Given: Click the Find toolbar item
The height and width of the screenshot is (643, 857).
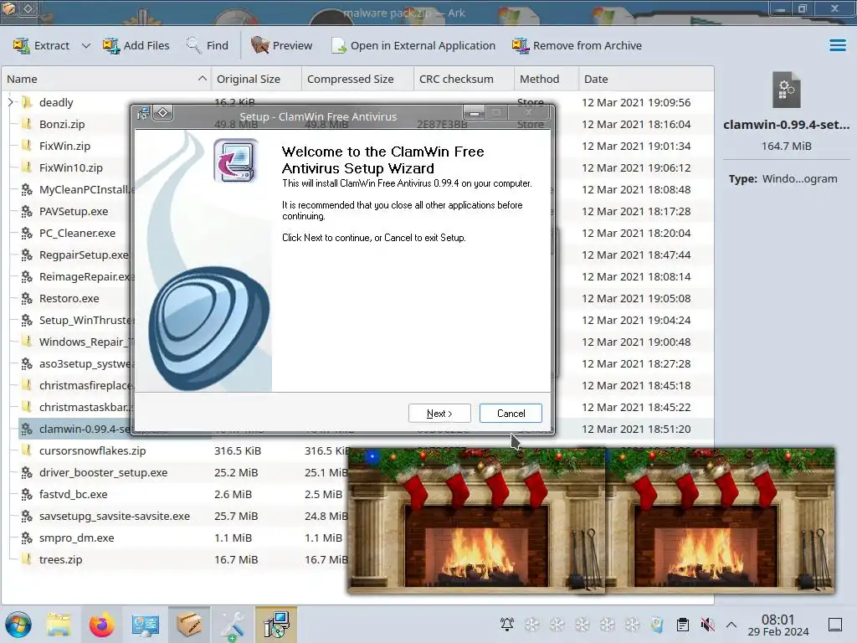Looking at the screenshot, I should pyautogui.click(x=208, y=45).
